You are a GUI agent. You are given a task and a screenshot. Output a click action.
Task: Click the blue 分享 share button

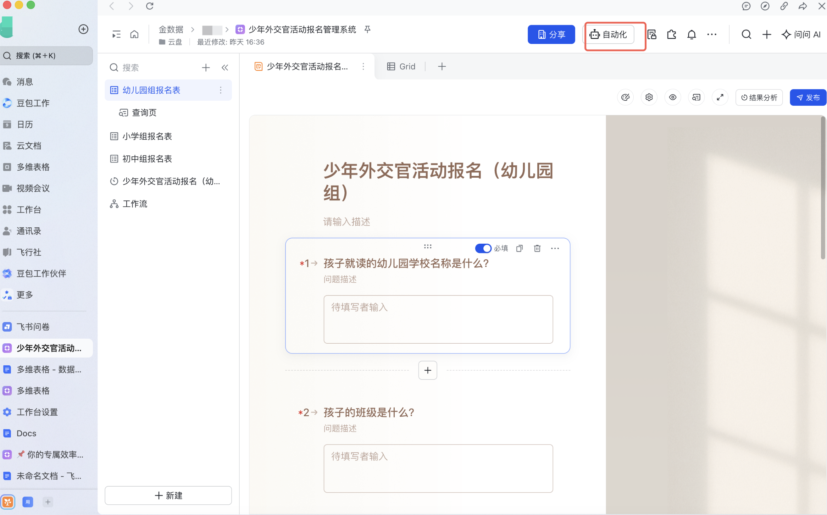coord(551,34)
